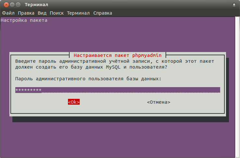Click the 'Пароль административного пользователя базы данных:' label
This screenshot has height=158, width=240.
coord(88,79)
